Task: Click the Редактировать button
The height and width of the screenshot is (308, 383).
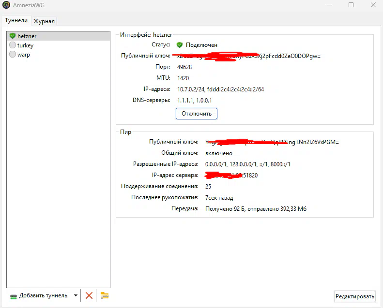Action: click(x=354, y=296)
